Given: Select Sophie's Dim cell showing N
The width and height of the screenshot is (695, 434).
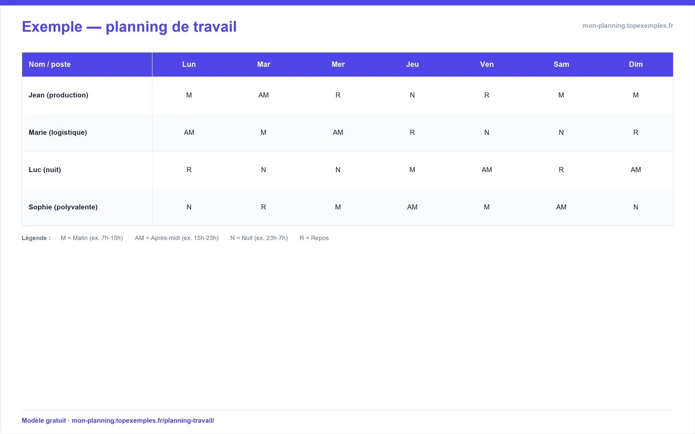Looking at the screenshot, I should (636, 207).
